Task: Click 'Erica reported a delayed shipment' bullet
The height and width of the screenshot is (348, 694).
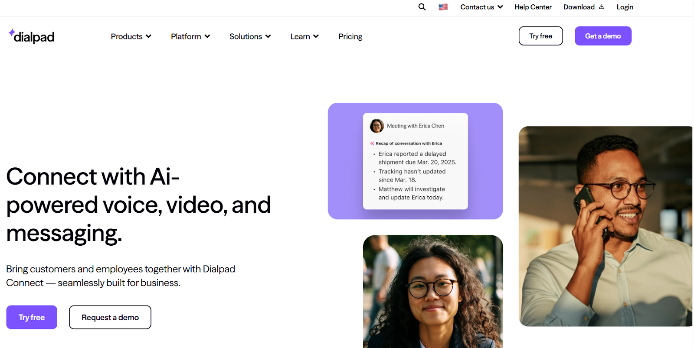Action: (x=417, y=158)
